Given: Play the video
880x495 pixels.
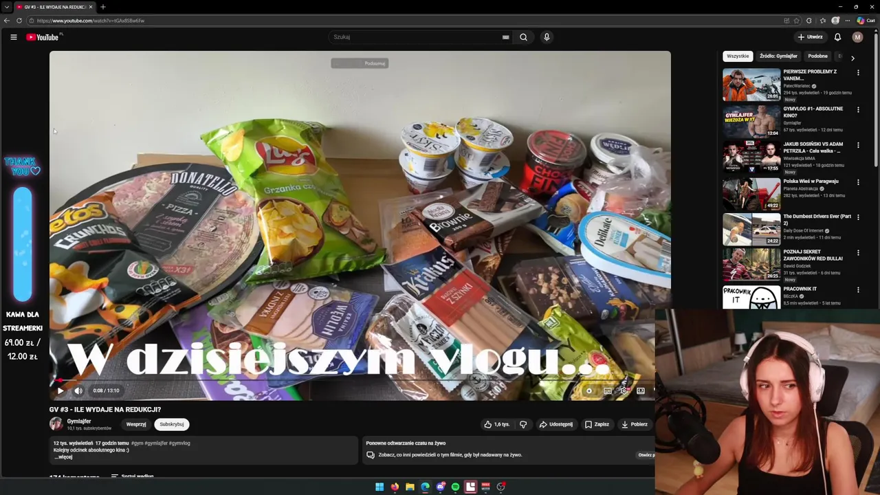Looking at the screenshot, I should pos(60,390).
